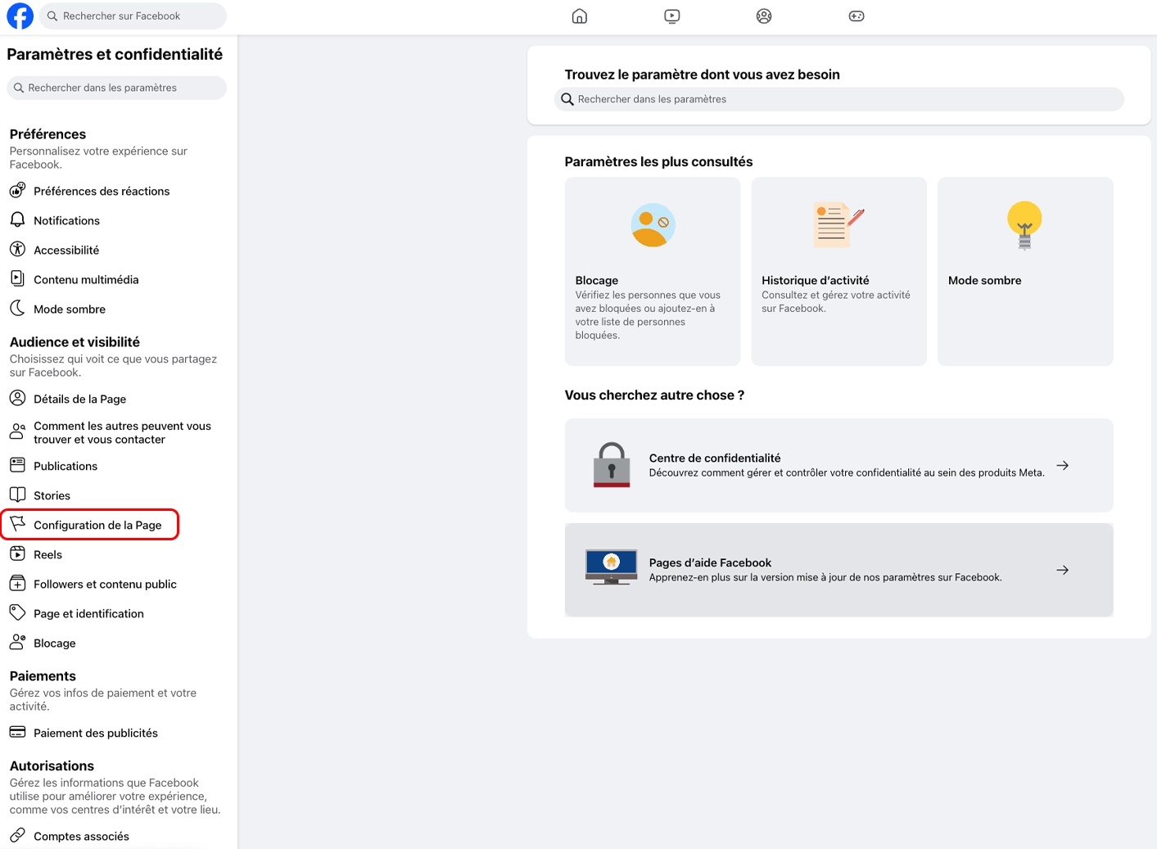Click the arrow next to Centre de confidentialité
The height and width of the screenshot is (849, 1157).
click(1062, 465)
